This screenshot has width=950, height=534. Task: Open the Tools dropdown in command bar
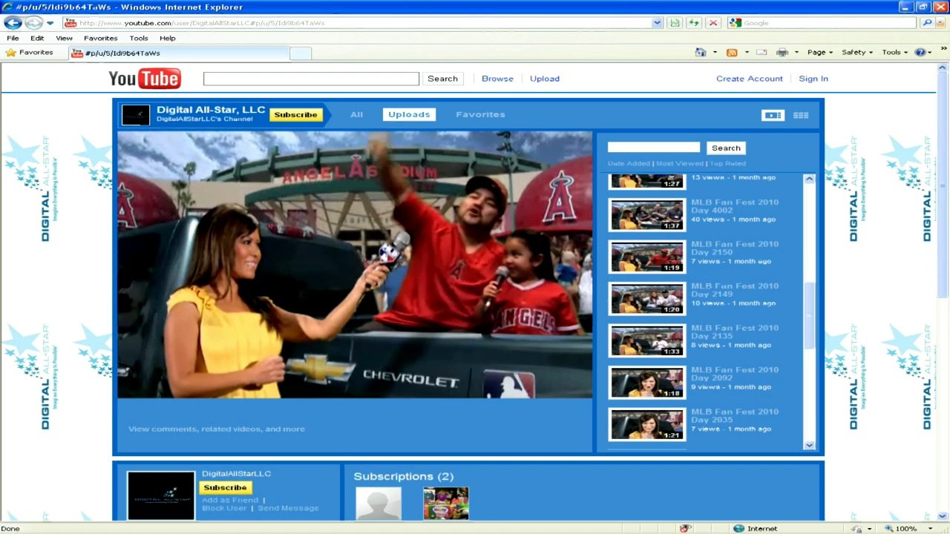(x=894, y=53)
